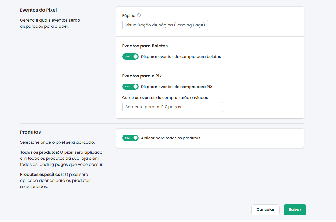This screenshot has height=222, width=336.
Task: Select the 'Eventos do Pixel' section heading
Action: (x=38, y=10)
